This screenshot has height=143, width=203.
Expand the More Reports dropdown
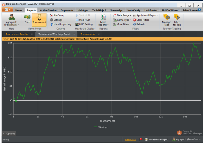tap(103, 20)
